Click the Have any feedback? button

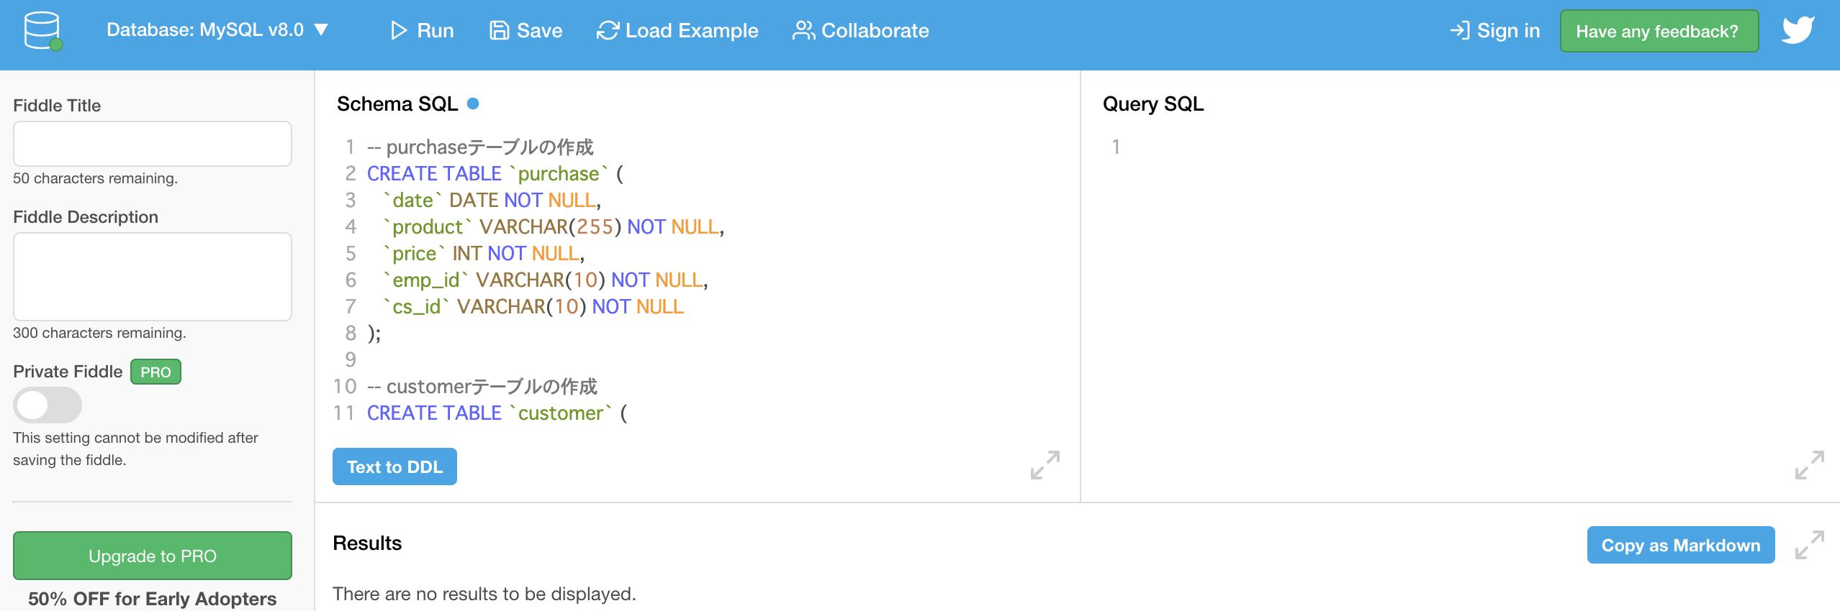[x=1659, y=31]
